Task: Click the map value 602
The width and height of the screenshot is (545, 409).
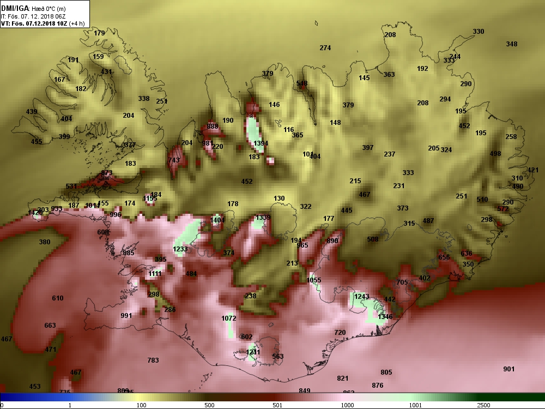Action: pos(247,336)
